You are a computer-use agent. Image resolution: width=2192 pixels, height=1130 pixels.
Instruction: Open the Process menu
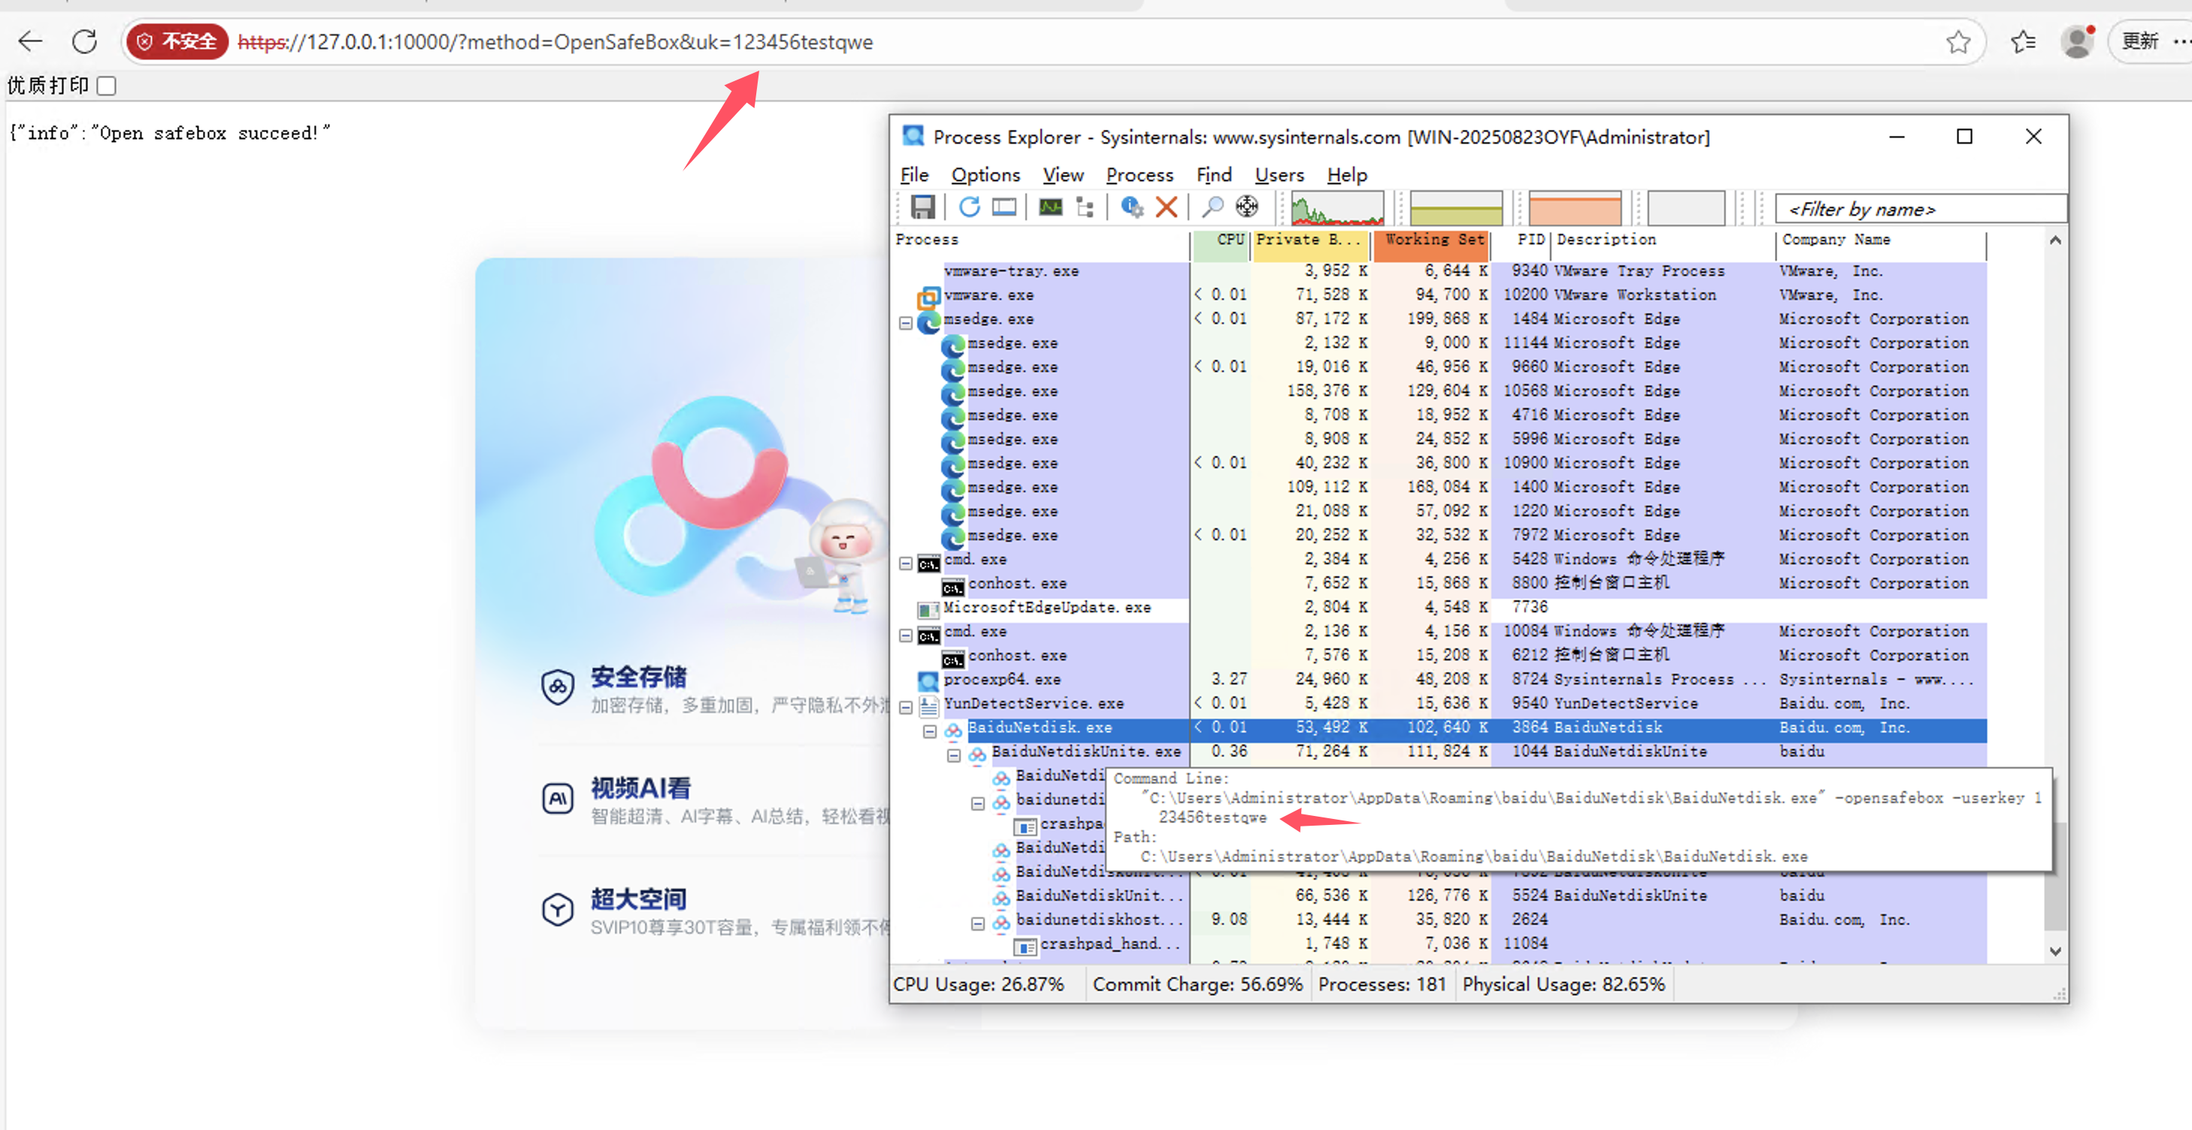coord(1139,175)
